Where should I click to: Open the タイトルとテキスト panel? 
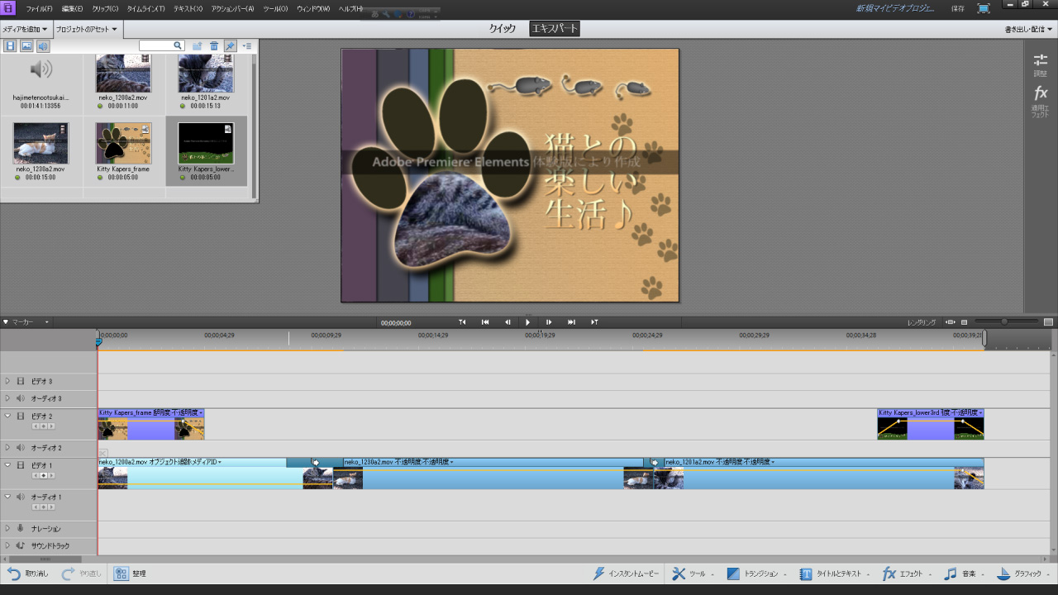tap(806, 574)
